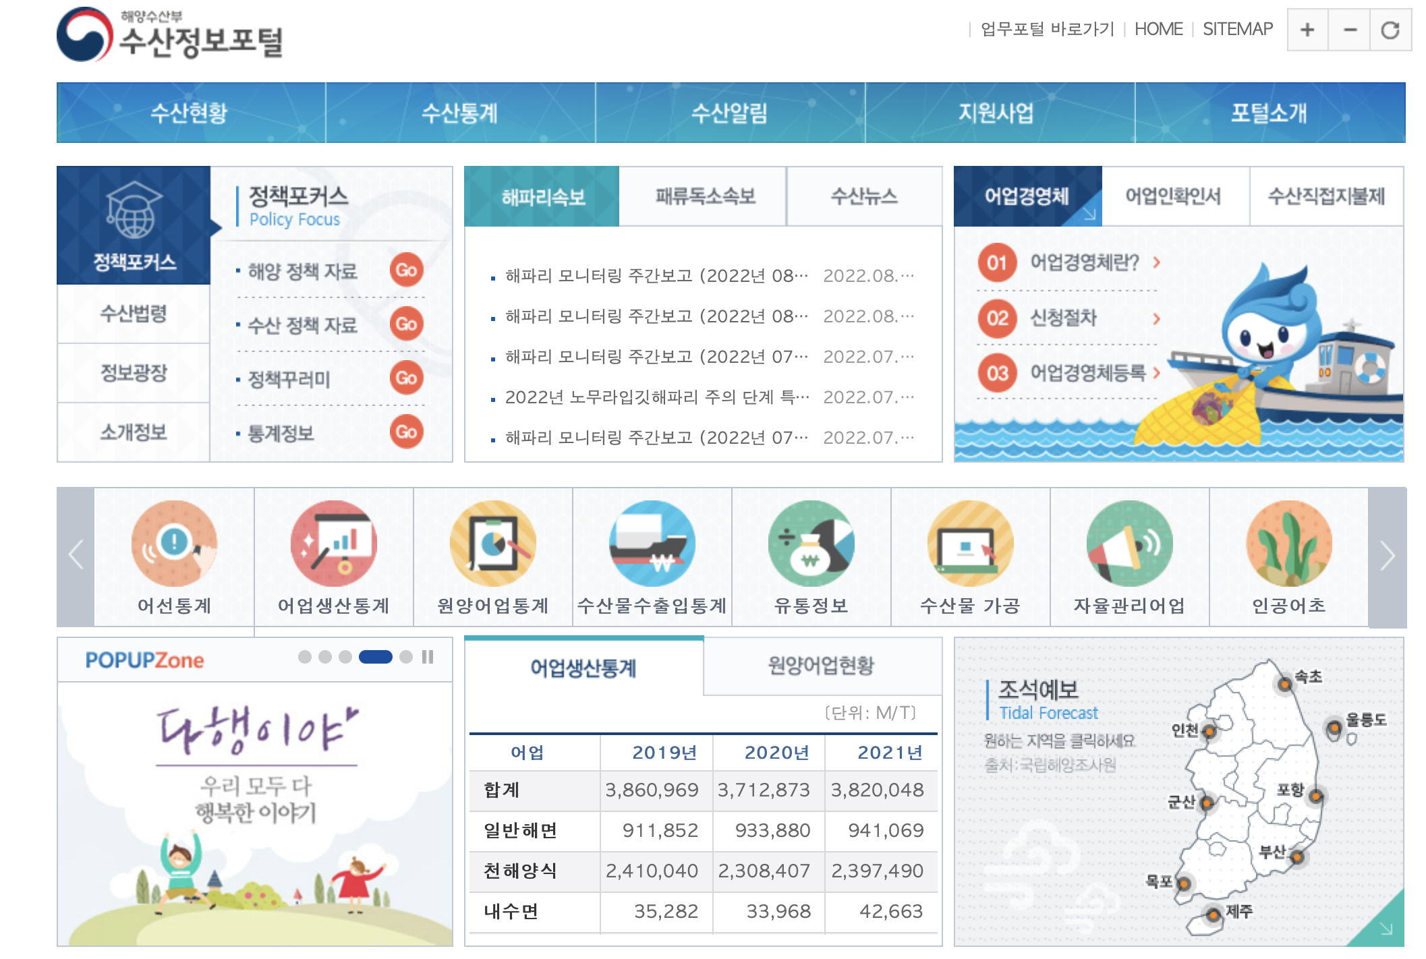Click the zoom in plus icon
The image size is (1426, 959).
1307,30
